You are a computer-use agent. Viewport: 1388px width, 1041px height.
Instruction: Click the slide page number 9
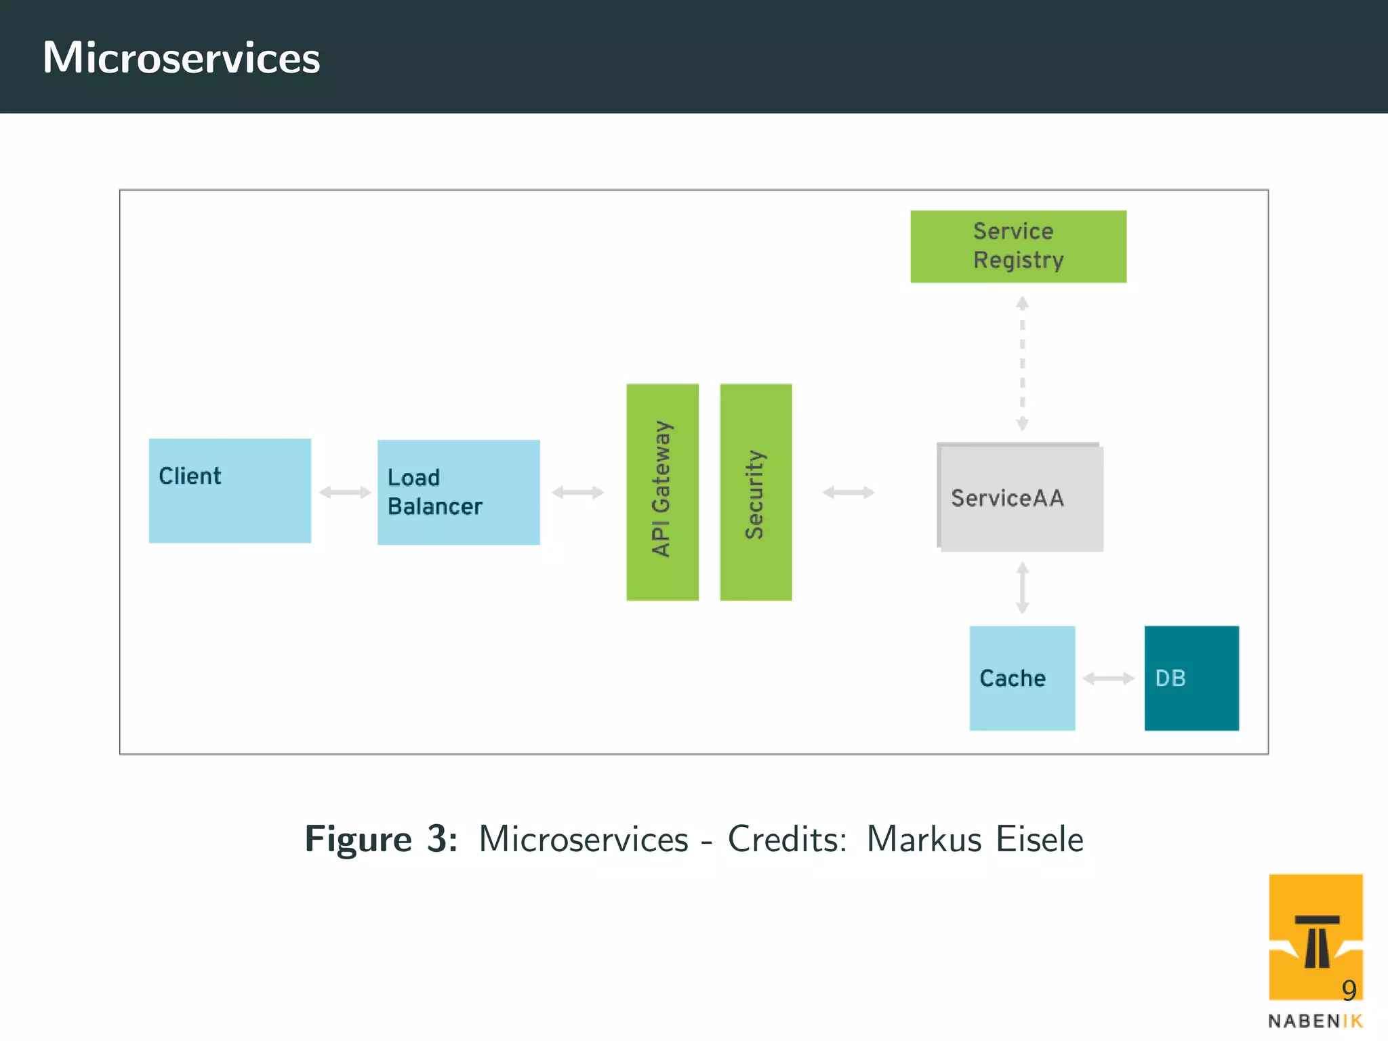pos(1349,991)
